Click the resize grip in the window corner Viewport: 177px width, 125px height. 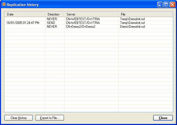coord(175,123)
